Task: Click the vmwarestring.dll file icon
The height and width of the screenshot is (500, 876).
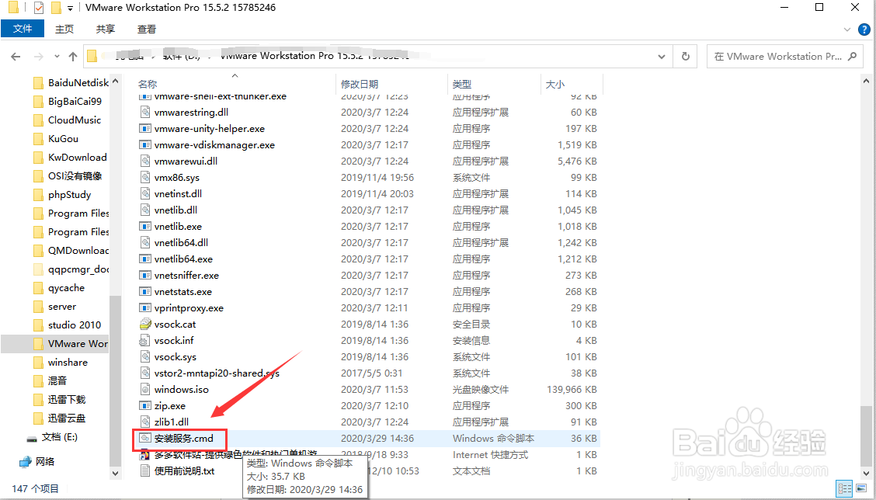Action: [145, 113]
